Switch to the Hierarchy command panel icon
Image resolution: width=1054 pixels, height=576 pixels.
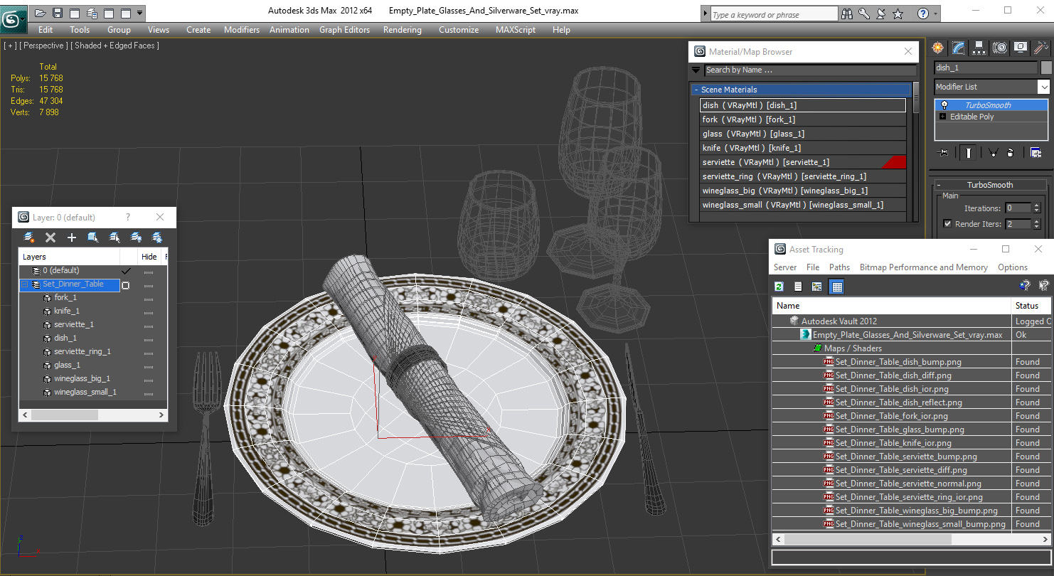coord(979,48)
